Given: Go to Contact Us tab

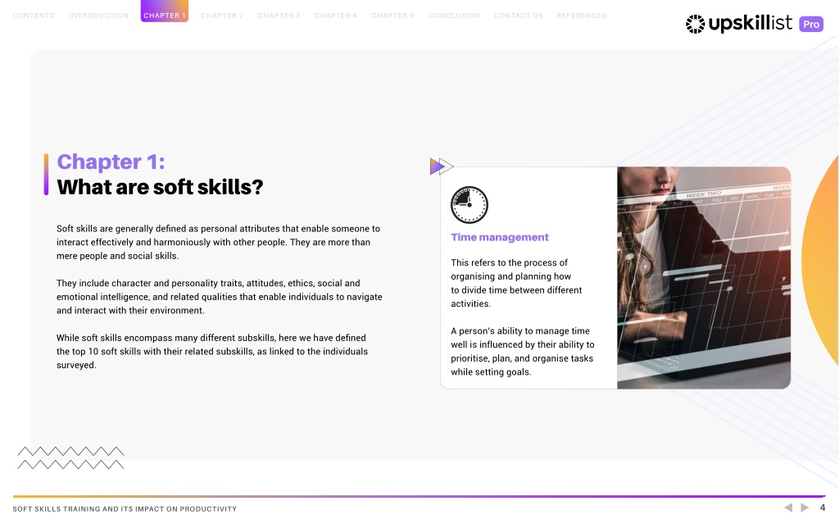Looking at the screenshot, I should pos(518,16).
